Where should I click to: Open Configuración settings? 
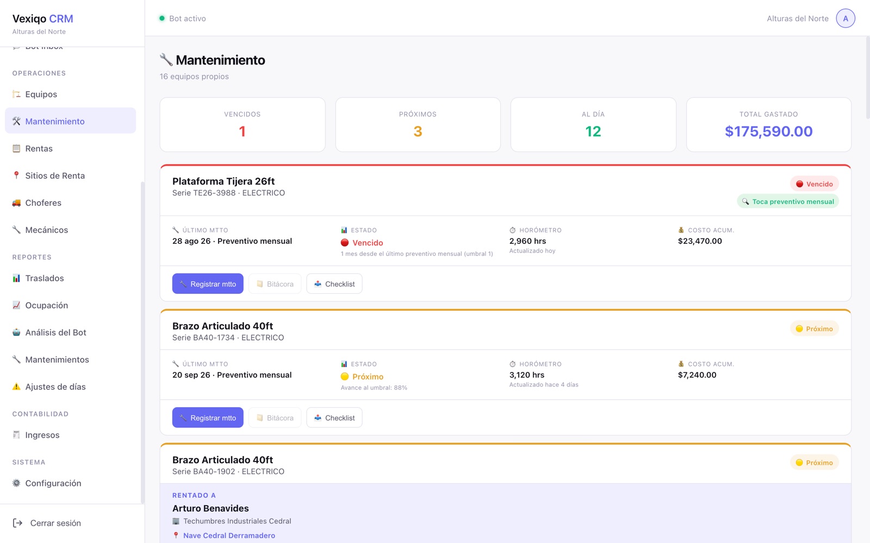point(71,483)
